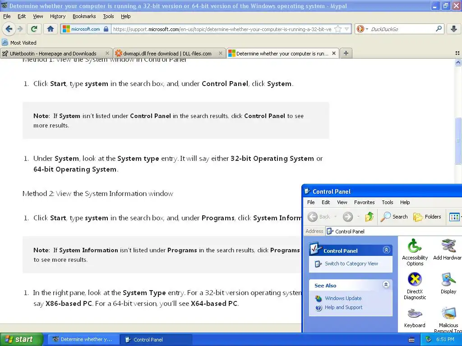Select the Add Hardware icon
Screen dimensions: 462x346
tap(448, 250)
